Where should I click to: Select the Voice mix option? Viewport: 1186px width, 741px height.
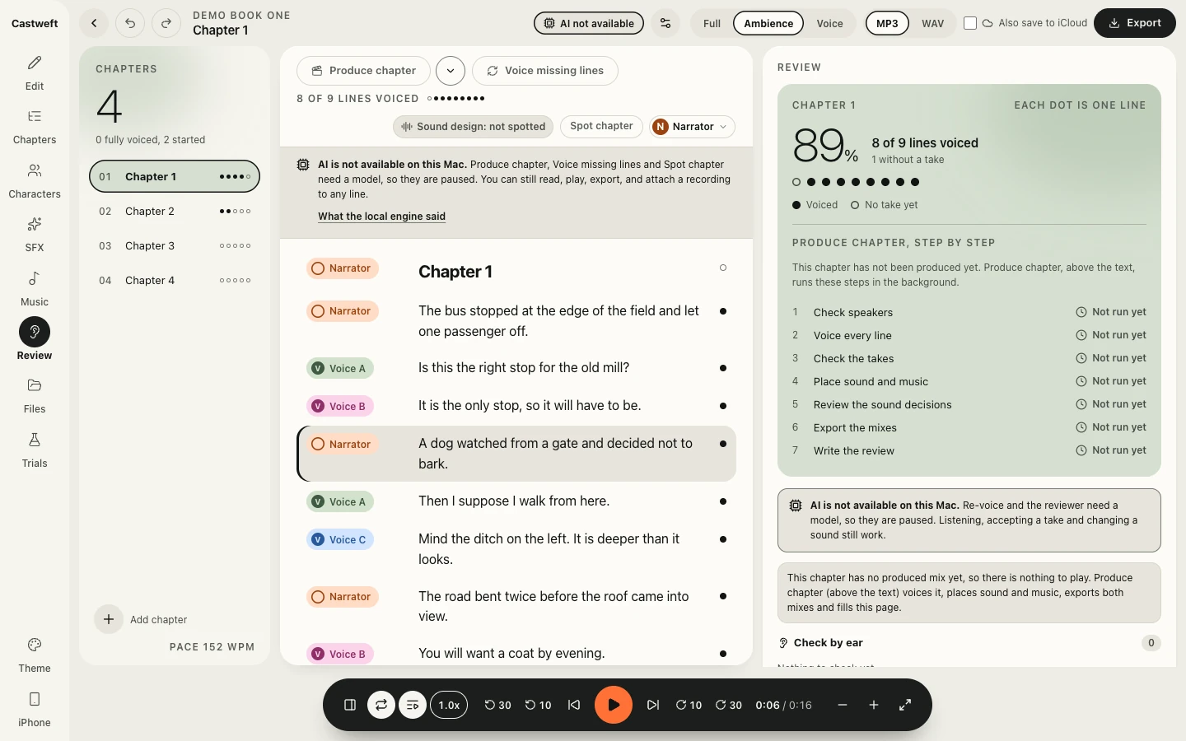click(x=829, y=23)
